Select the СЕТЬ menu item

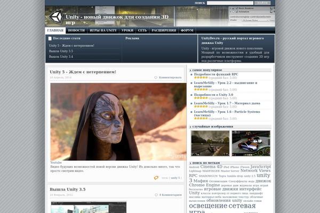click(142, 30)
